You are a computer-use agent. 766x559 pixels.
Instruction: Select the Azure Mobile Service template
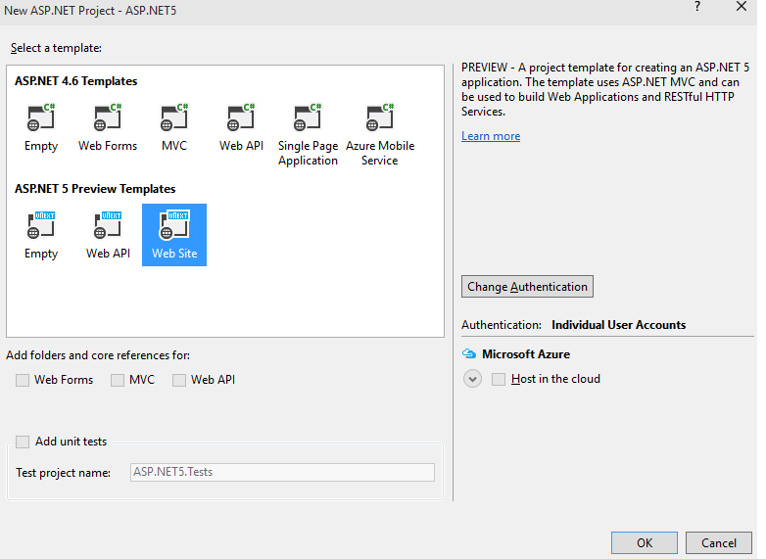pos(380,135)
